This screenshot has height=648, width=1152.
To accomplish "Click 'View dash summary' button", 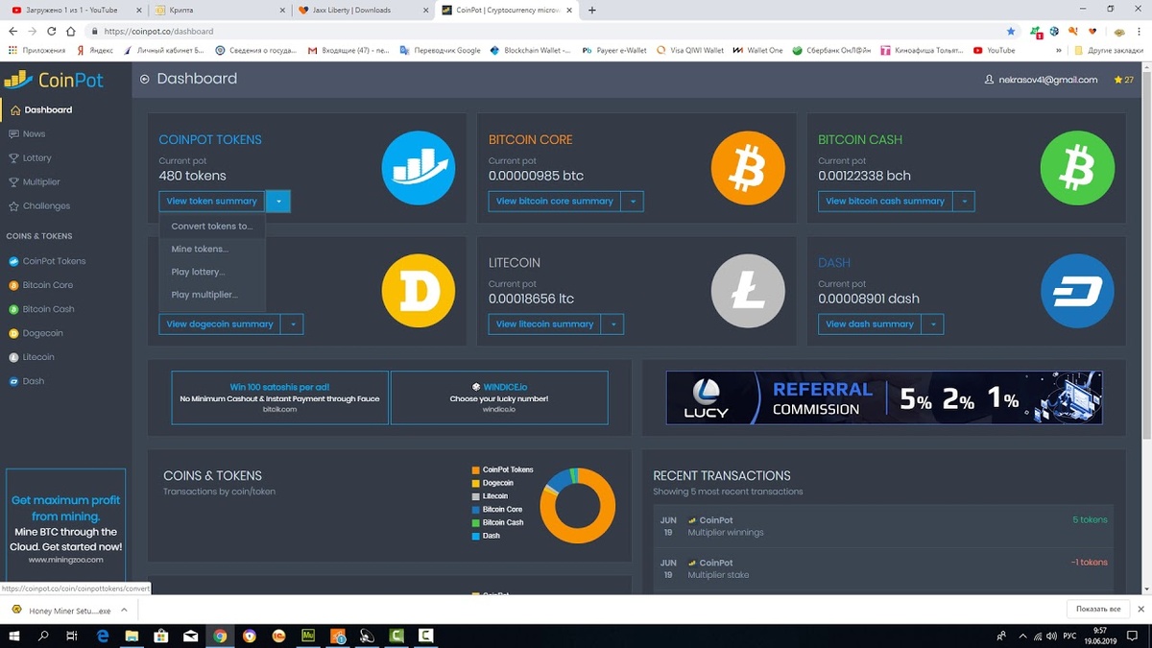I will click(x=870, y=324).
